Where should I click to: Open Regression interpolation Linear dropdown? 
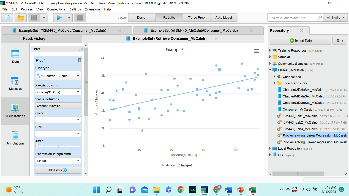(x=58, y=161)
